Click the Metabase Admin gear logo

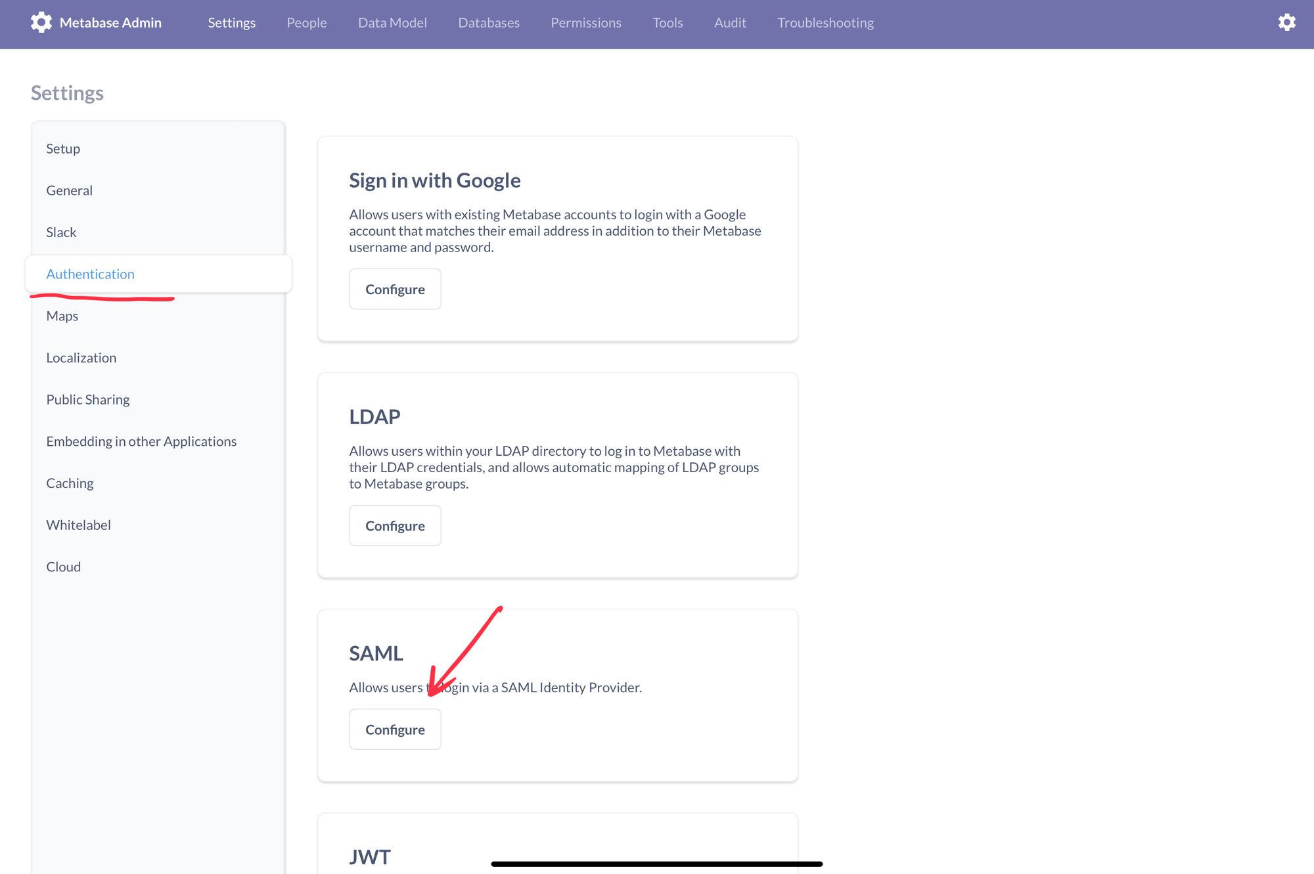pyautogui.click(x=41, y=22)
